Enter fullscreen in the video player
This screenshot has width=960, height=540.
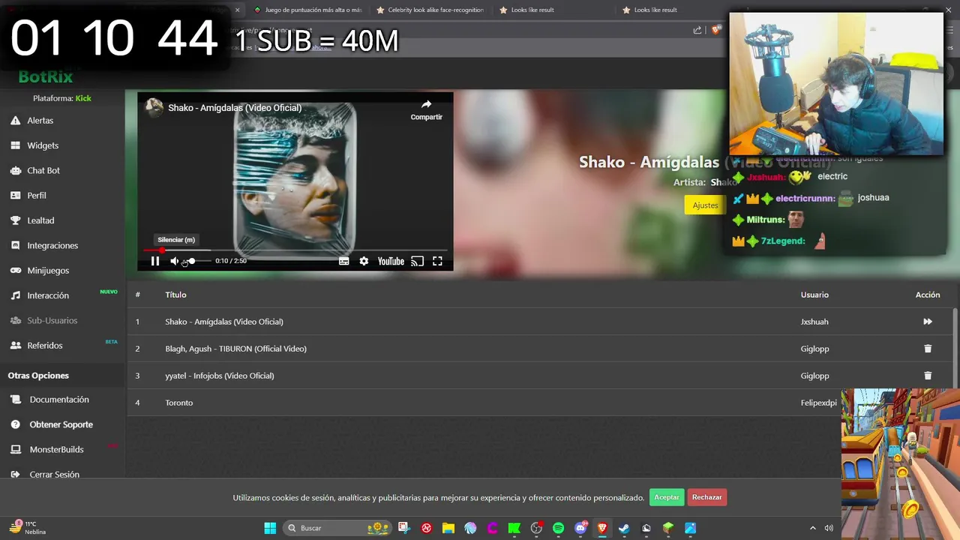[x=437, y=261]
